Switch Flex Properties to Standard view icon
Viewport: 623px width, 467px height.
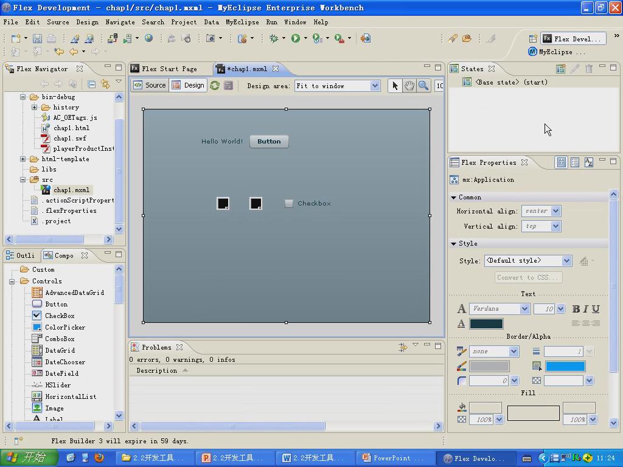pyautogui.click(x=561, y=162)
